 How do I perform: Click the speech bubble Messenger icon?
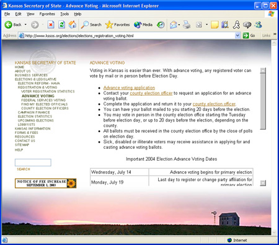point(247,25)
